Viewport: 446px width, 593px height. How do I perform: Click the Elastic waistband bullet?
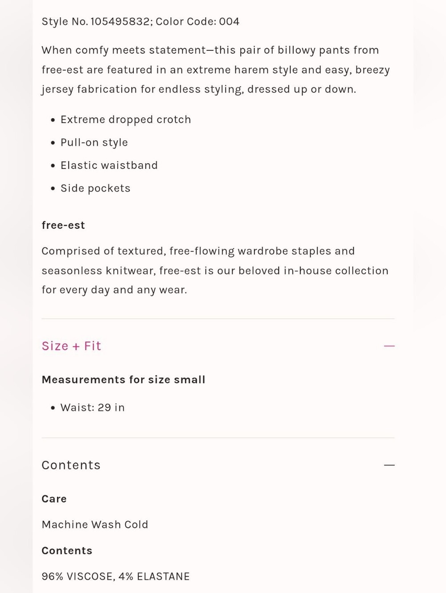(x=109, y=165)
